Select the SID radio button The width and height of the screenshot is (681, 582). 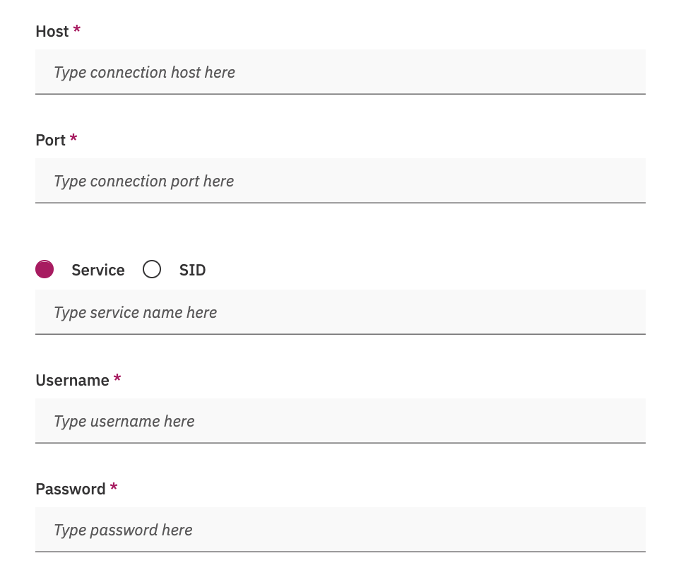(x=152, y=269)
